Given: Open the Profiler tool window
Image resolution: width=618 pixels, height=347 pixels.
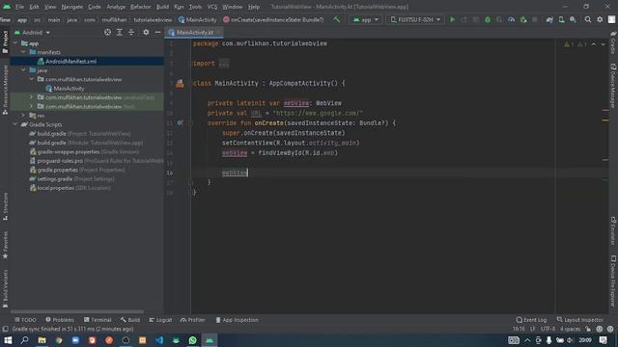Looking at the screenshot, I should (x=193, y=320).
